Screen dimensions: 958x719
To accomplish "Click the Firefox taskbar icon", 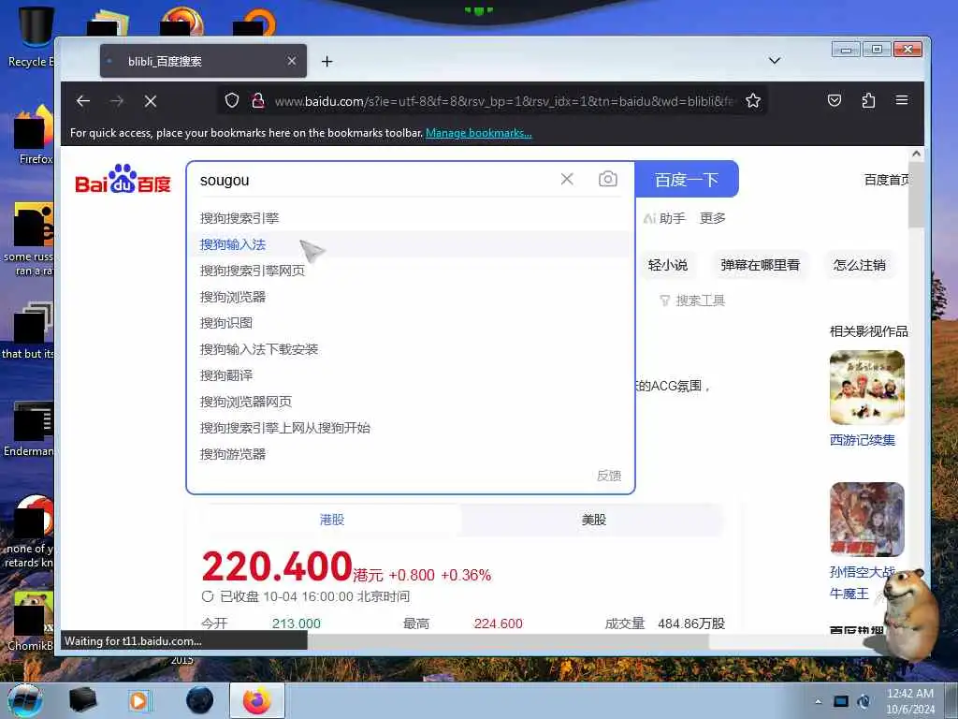I will point(257,700).
